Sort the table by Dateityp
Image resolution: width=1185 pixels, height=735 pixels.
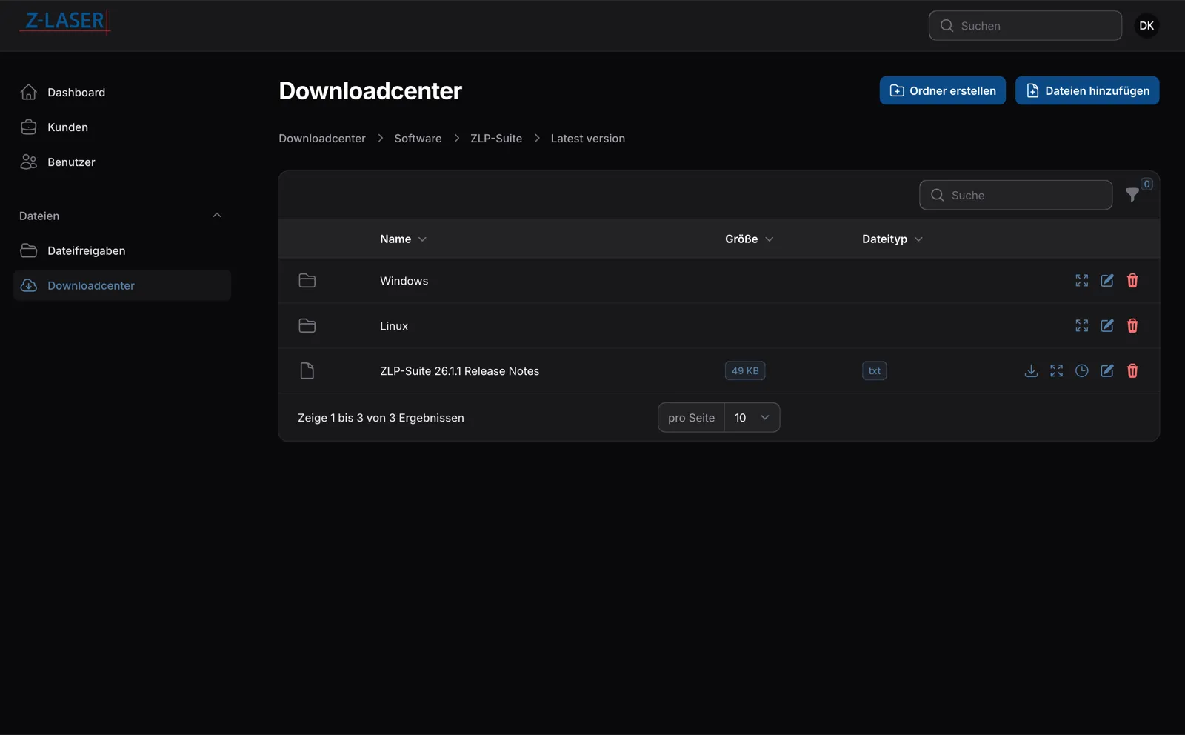click(892, 239)
